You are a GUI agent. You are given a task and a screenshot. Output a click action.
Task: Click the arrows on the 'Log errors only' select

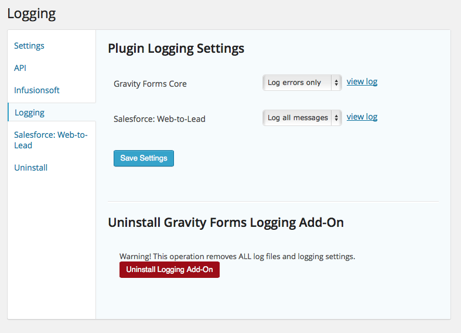point(336,83)
